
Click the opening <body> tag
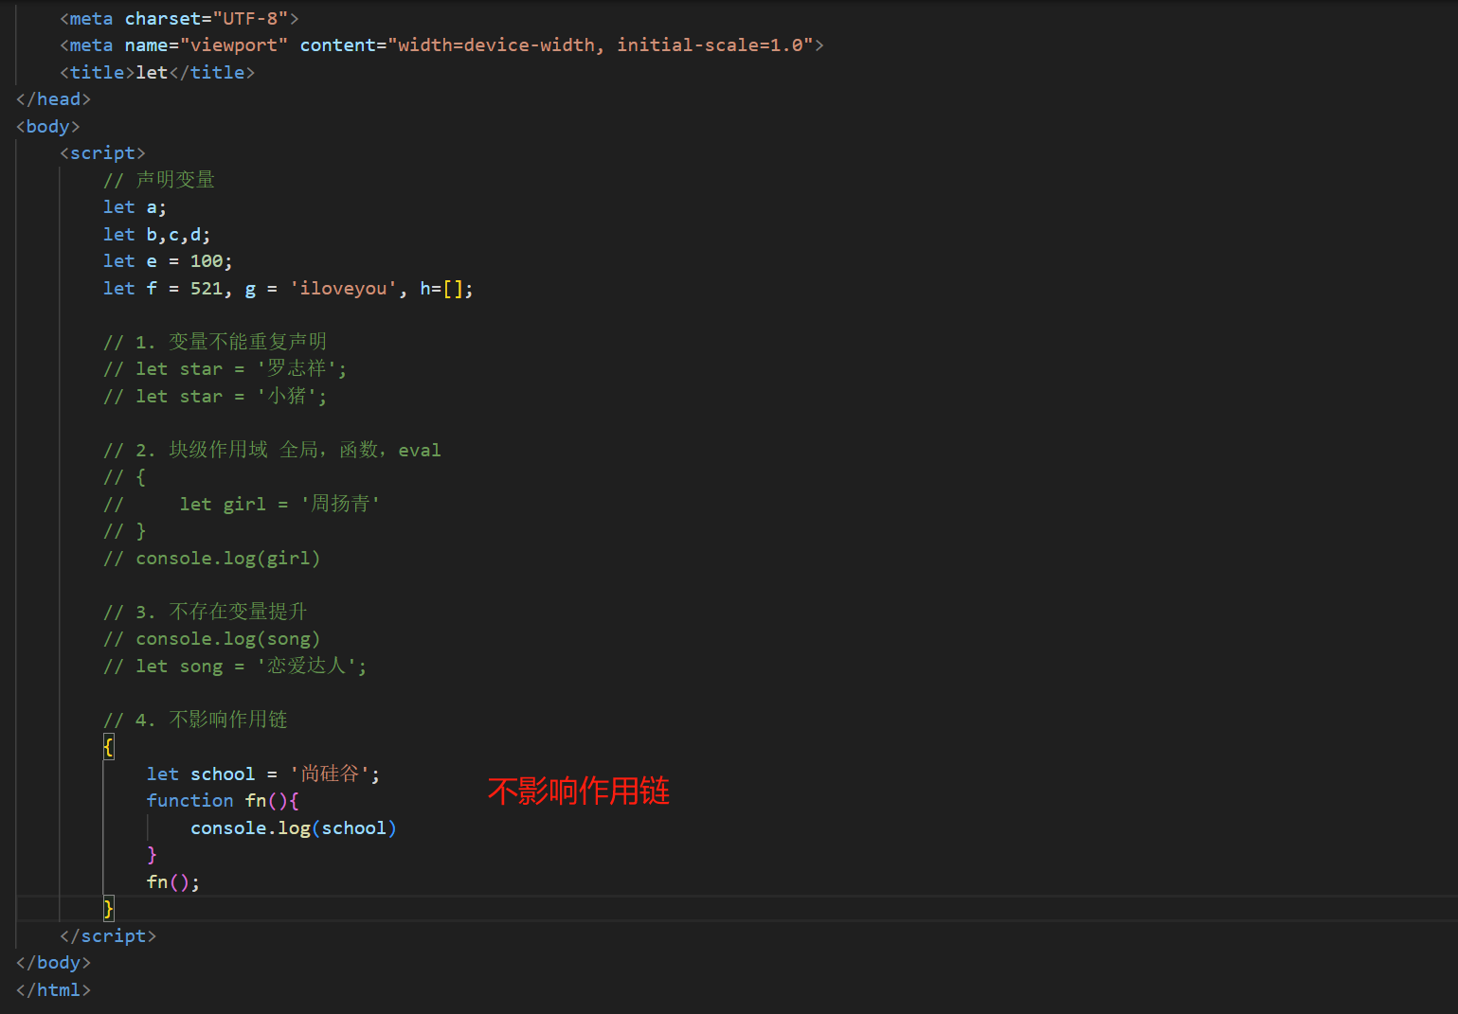coord(47,127)
